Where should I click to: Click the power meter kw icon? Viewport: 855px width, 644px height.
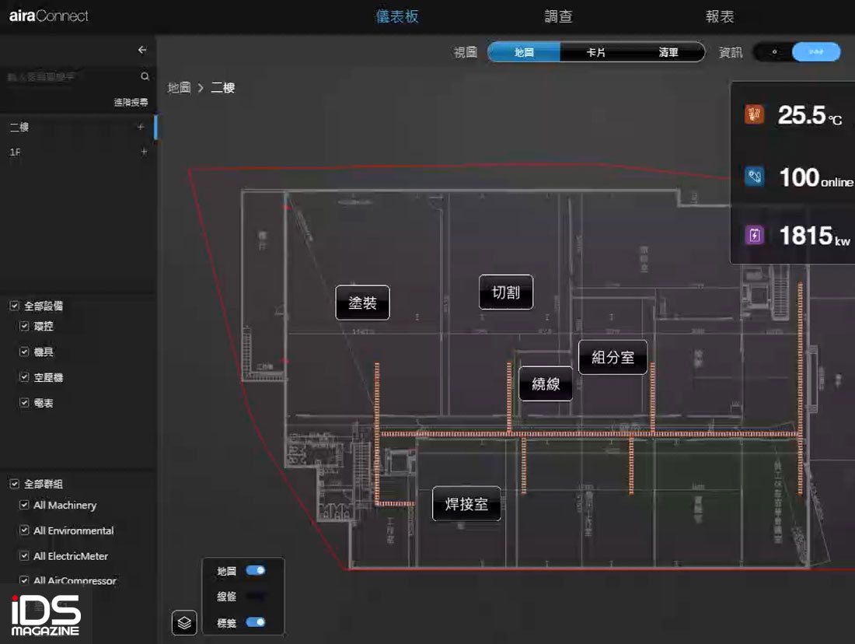click(754, 235)
